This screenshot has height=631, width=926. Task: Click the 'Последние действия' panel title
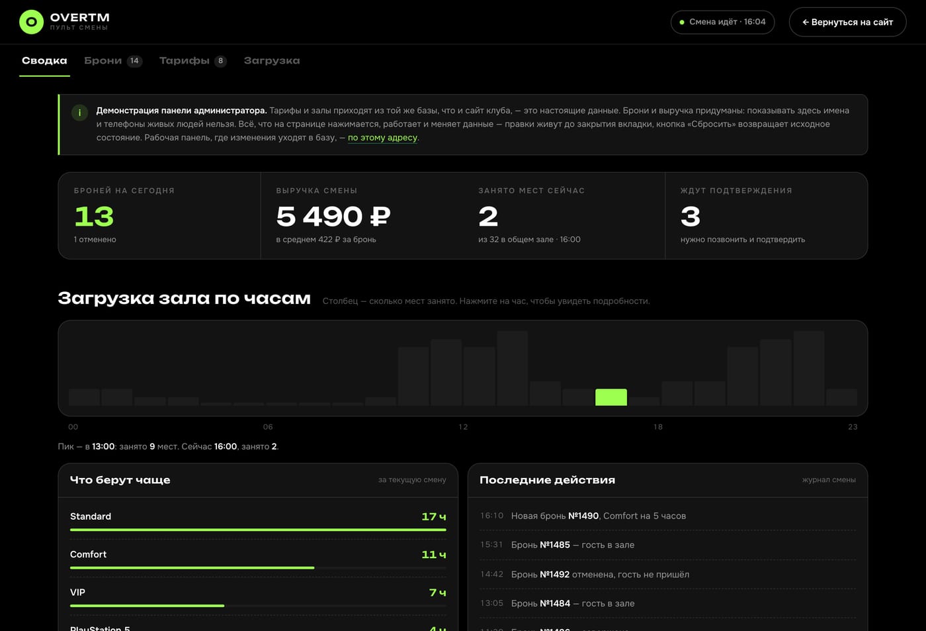[547, 480]
